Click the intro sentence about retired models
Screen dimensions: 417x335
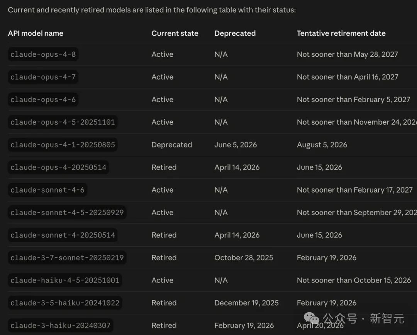point(152,10)
